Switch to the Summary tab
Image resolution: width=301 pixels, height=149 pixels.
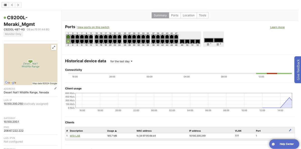(x=160, y=15)
